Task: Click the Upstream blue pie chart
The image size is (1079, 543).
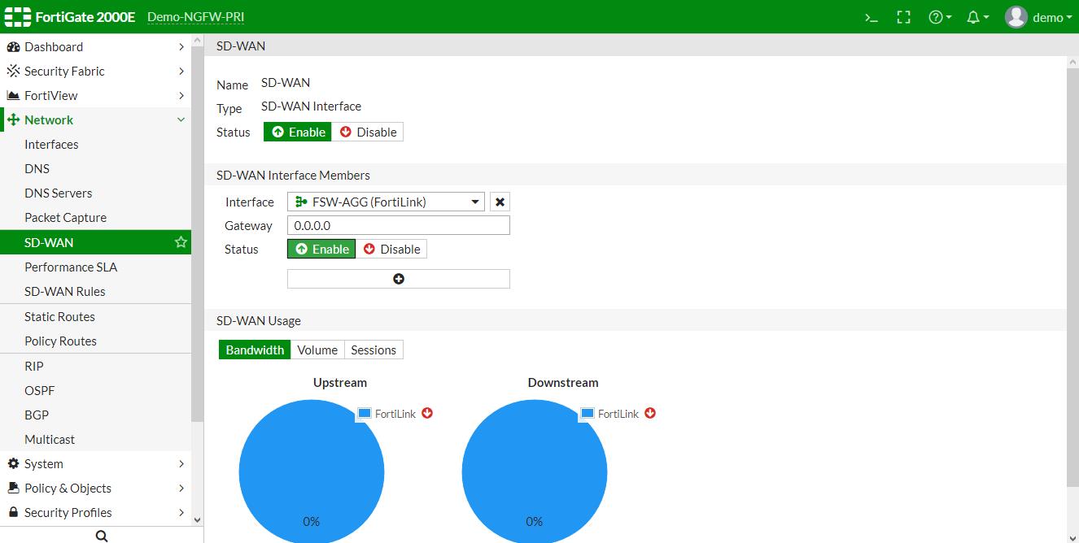Action: pos(312,471)
